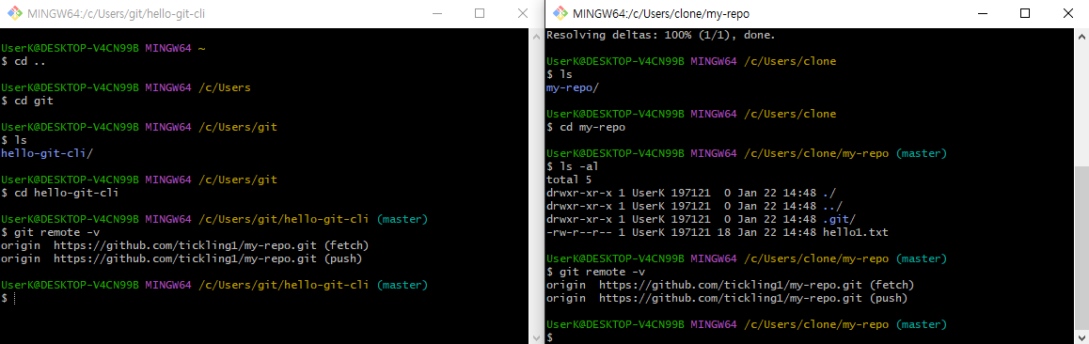
Task: Click the '/c/Users/clone/my-repo (master)' path above ls -al
Action: (845, 153)
